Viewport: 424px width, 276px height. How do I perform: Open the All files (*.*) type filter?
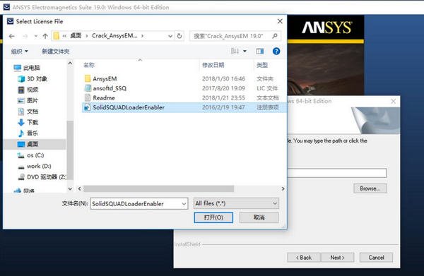point(236,203)
